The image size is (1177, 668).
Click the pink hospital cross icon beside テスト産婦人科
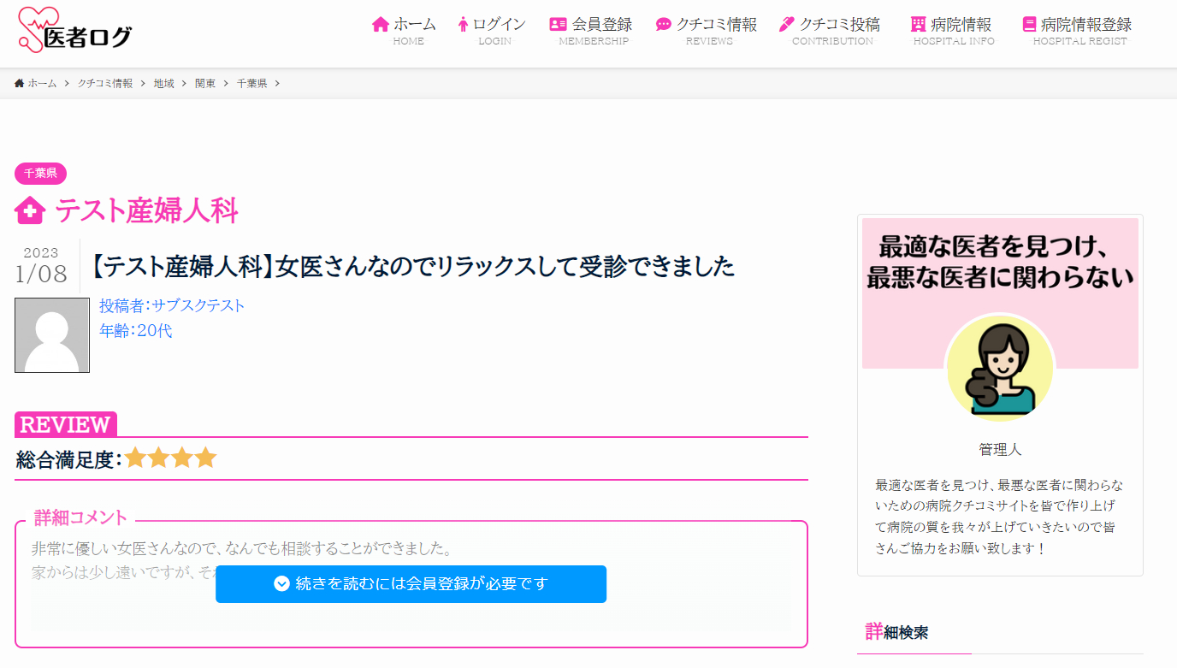click(30, 210)
